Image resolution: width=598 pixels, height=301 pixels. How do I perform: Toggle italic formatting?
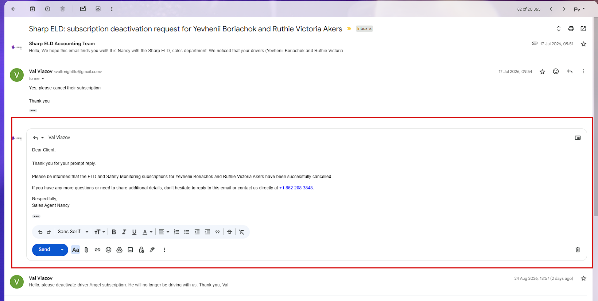coord(124,232)
